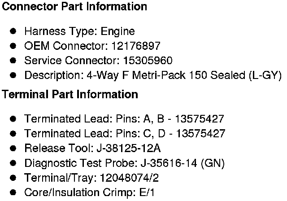Click the bullet beside Harness Type

13,31
